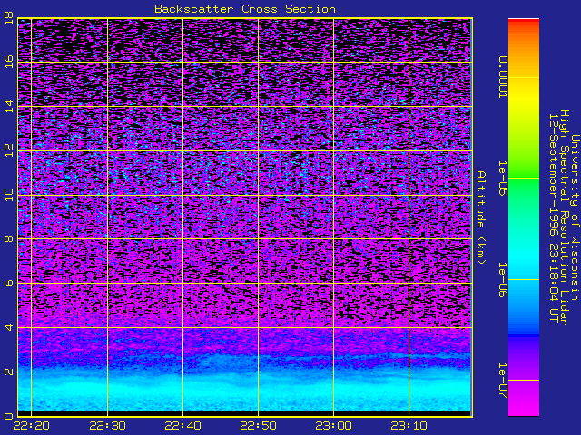Click the altitude axis label 12

click(x=9, y=150)
